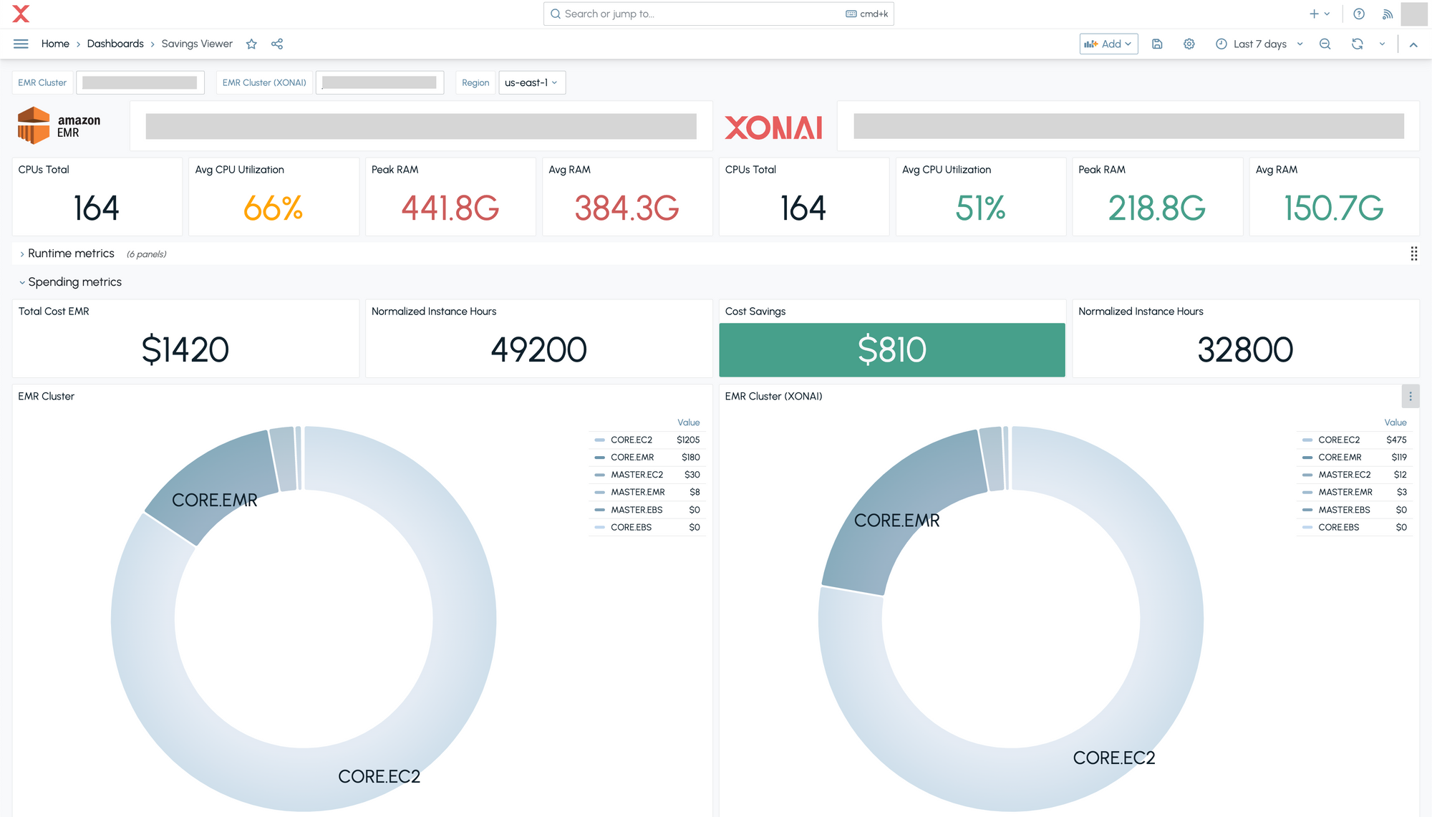Open the news feed RSS icon
The image size is (1432, 817).
click(x=1388, y=14)
